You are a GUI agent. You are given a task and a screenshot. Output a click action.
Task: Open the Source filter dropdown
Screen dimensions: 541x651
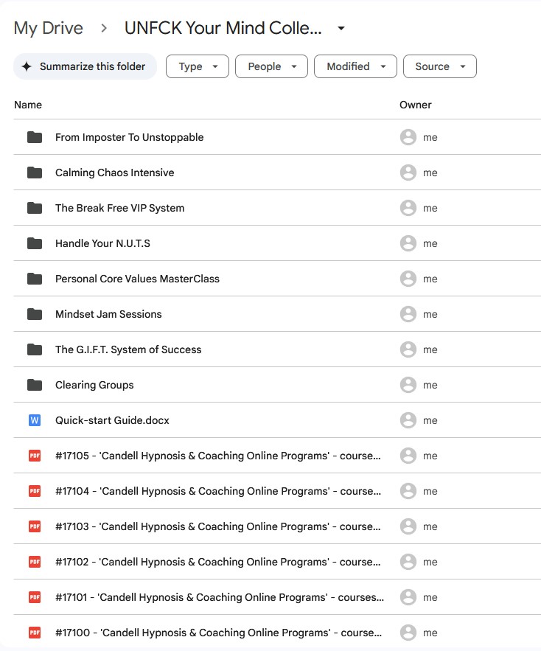pyautogui.click(x=439, y=66)
